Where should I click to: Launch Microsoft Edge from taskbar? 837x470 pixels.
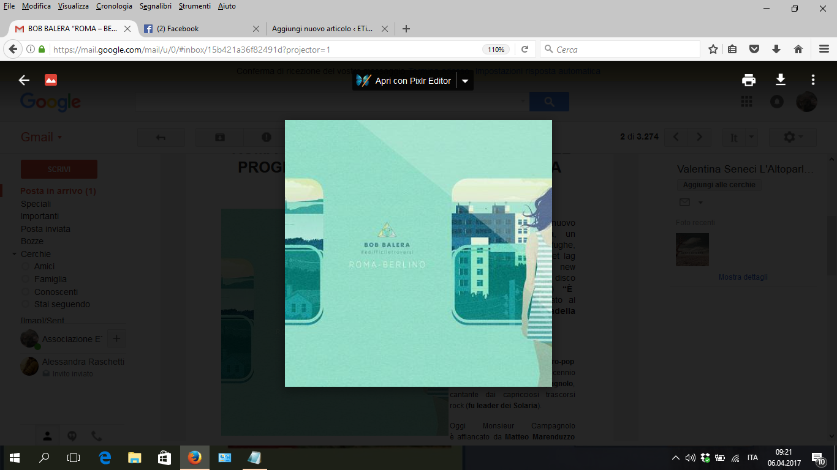click(x=105, y=457)
